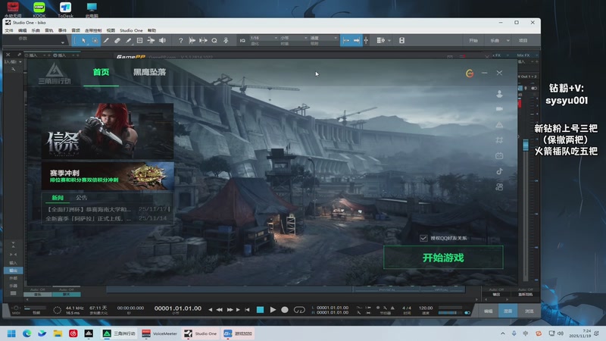Adjust the main output channel fader
606x341 pixels.
point(526,145)
